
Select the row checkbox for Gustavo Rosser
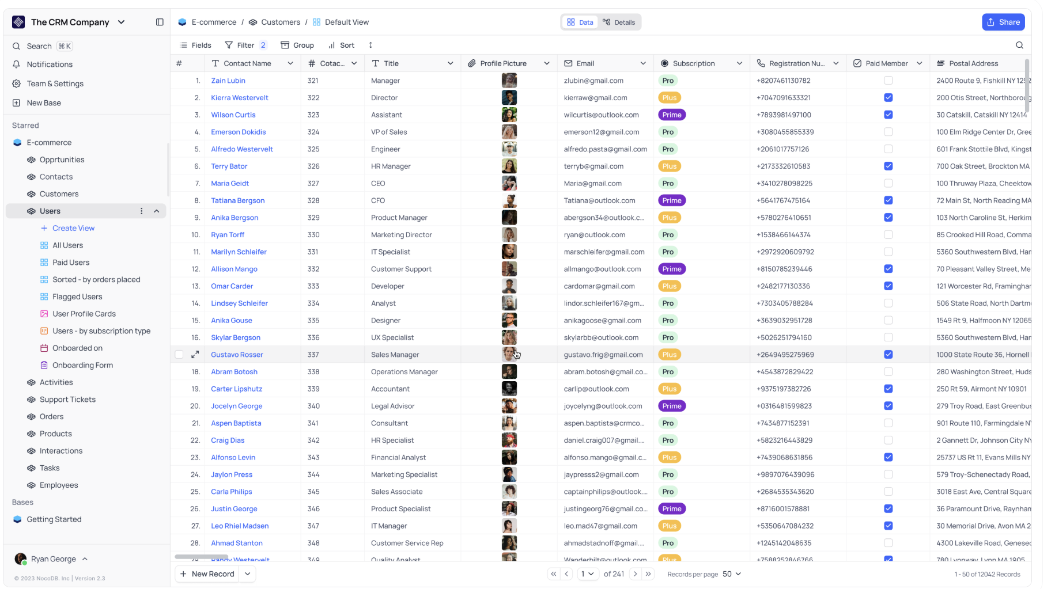pyautogui.click(x=179, y=355)
